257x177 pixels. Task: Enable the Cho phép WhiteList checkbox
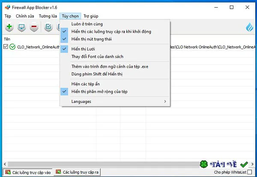[x=250, y=172]
